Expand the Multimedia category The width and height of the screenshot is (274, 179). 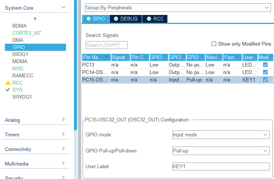click(35, 164)
